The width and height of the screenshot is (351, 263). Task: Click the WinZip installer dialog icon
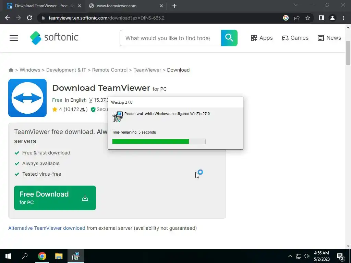(118, 116)
